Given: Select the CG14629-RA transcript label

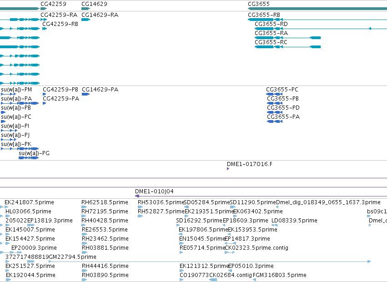Looking at the screenshot, I should [100, 15].
